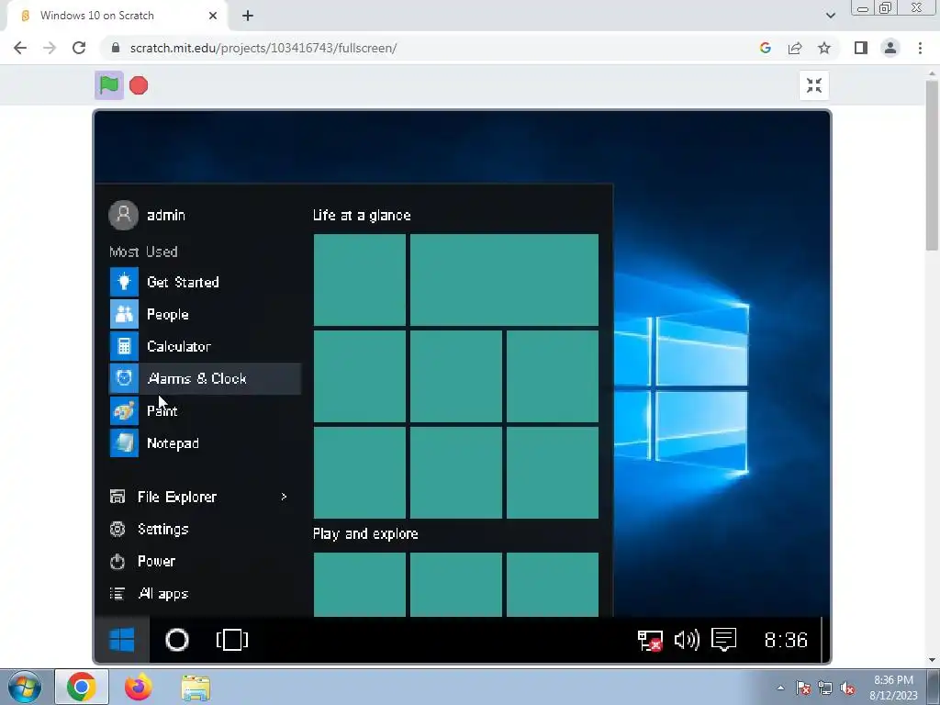Open Chrome tab search dropdown

[830, 16]
